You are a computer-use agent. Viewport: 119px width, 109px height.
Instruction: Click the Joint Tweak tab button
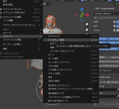click(114, 39)
